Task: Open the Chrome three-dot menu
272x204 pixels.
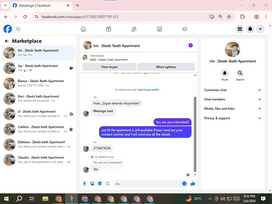Action: (266, 17)
